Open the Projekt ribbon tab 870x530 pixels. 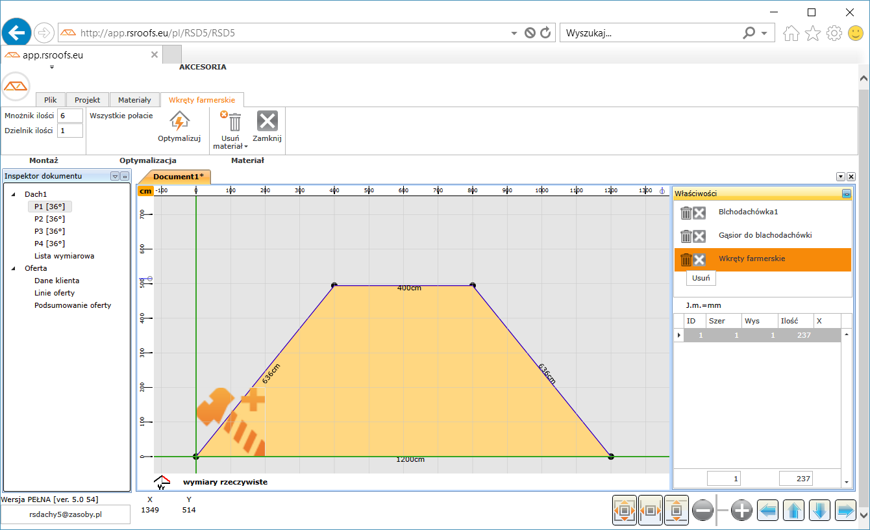tap(87, 100)
